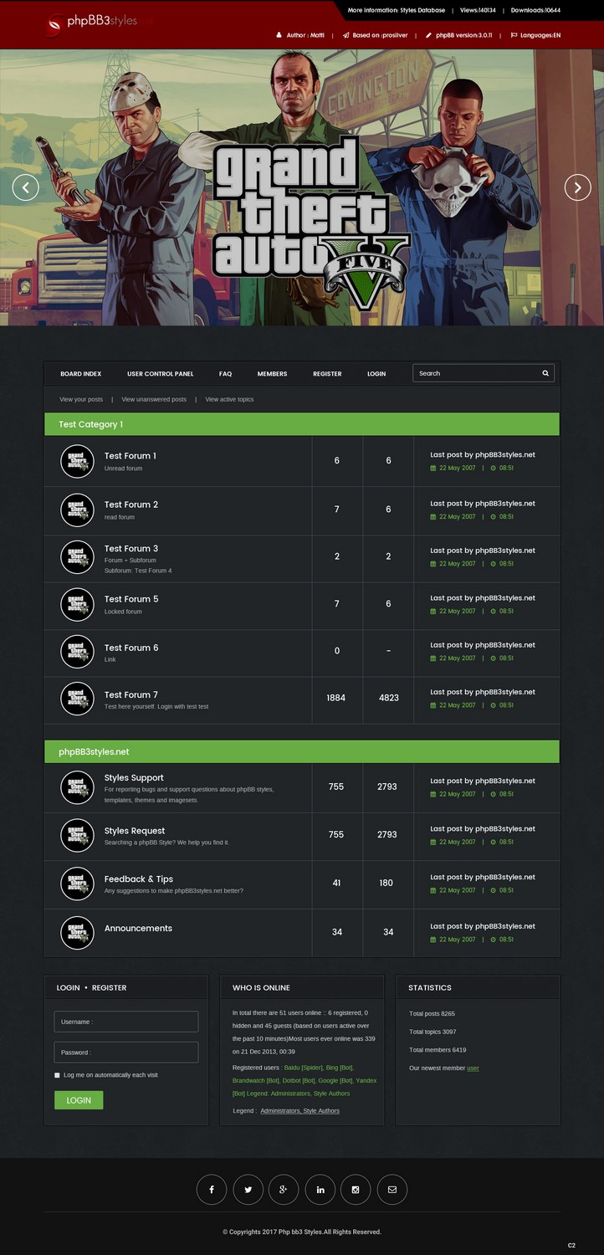Open the Instagram social icon
Viewport: 604px width, 1255px height.
(356, 1189)
